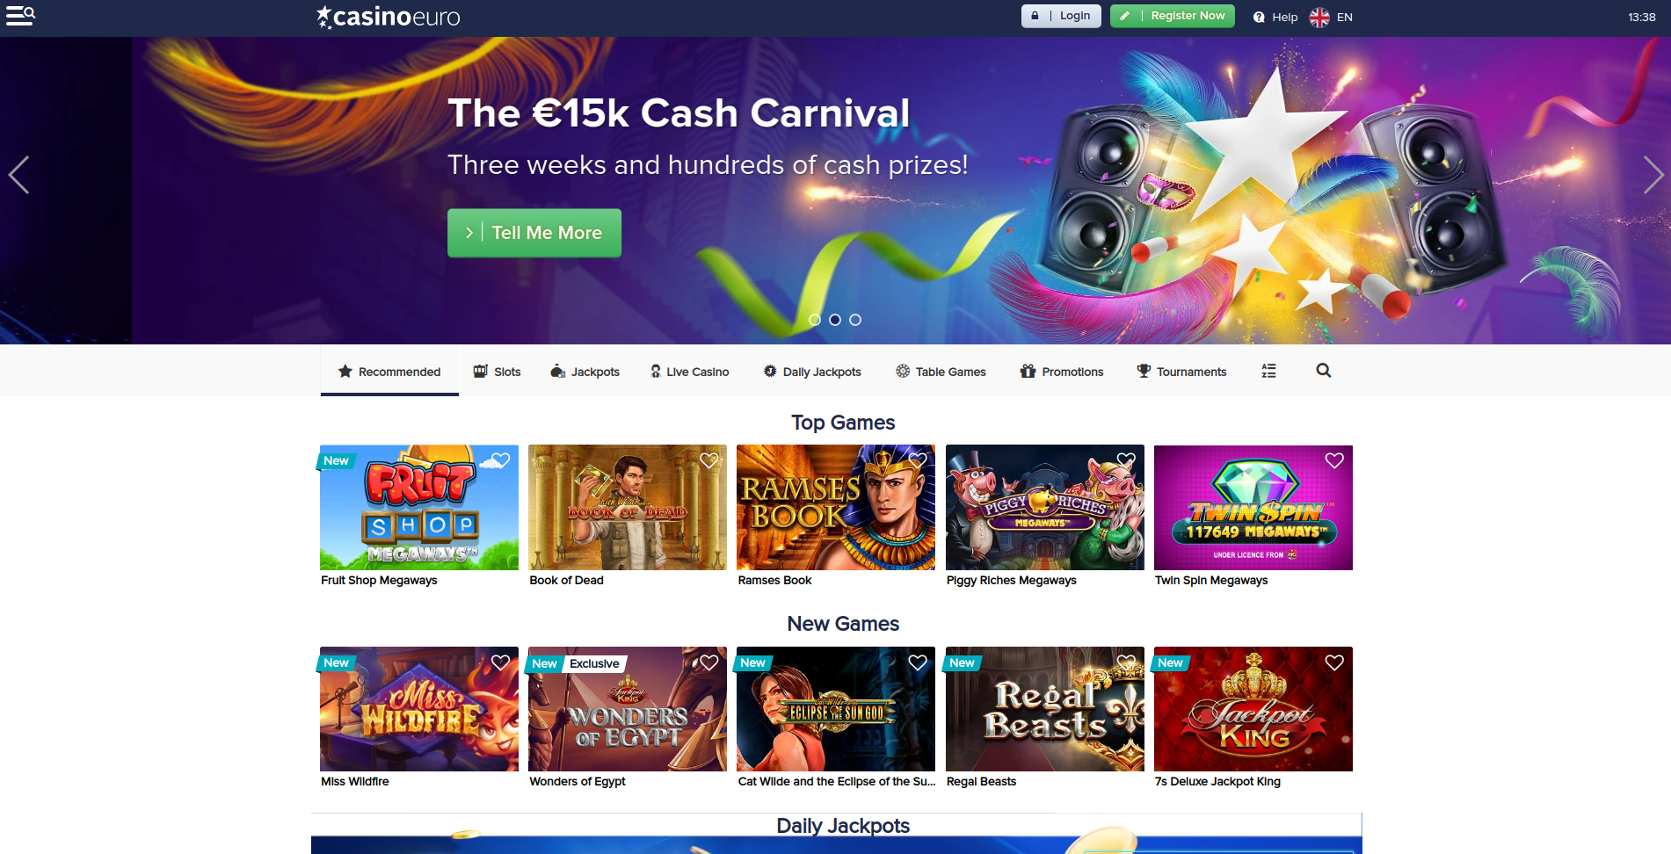This screenshot has width=1671, height=854.
Task: Go to previous banner slide arrow
Action: [18, 175]
